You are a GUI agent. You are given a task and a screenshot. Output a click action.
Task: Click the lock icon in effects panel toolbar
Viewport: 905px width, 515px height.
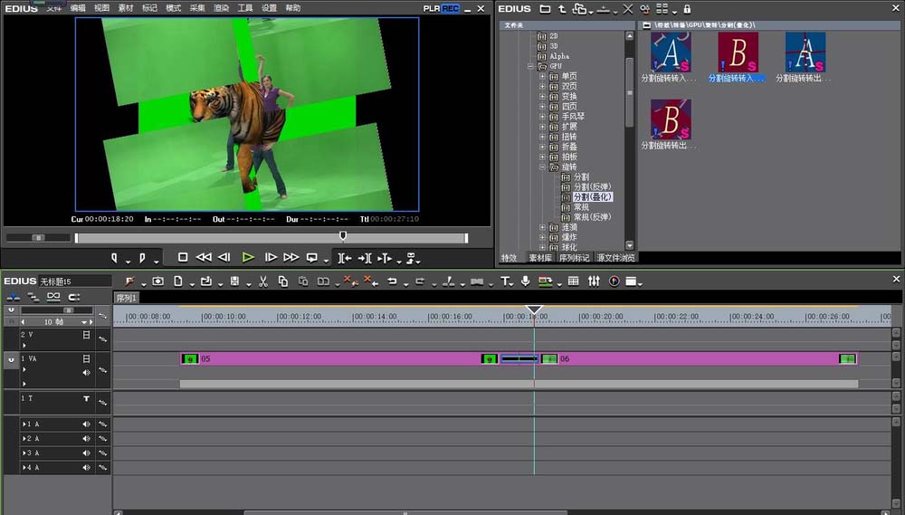coord(687,9)
